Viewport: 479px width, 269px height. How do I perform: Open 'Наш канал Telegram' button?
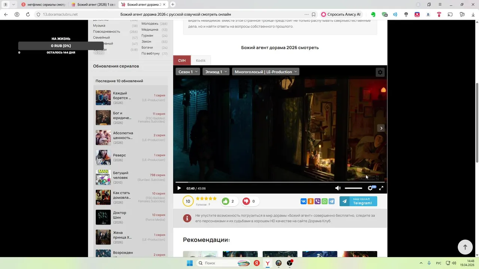(358, 201)
